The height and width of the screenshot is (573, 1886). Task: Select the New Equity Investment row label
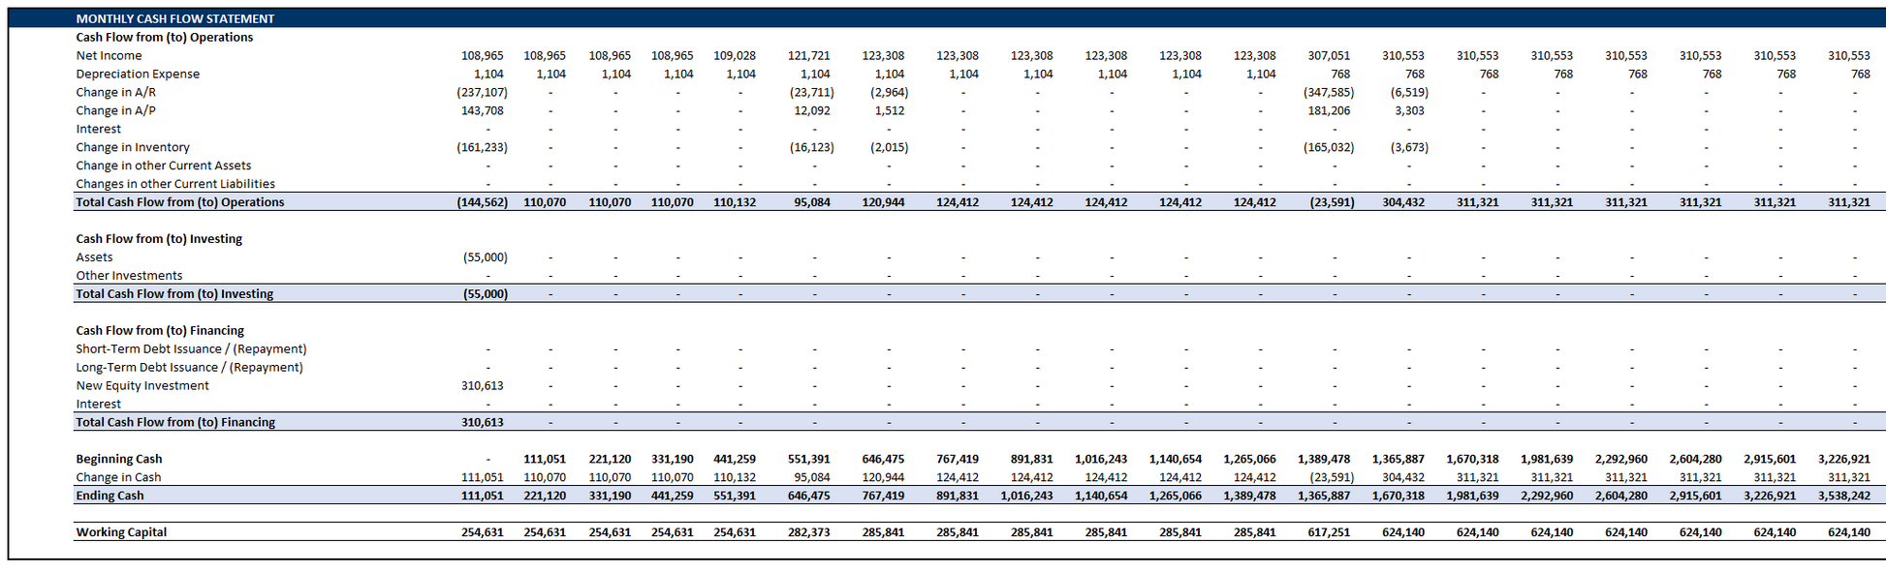142,386
